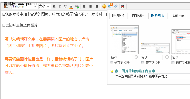Click the paste clipboard icon
Screen dimensions: 190x99
pyautogui.click(x=6, y=6)
